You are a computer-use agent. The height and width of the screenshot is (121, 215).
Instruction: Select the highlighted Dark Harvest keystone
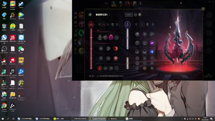(x=111, y=37)
